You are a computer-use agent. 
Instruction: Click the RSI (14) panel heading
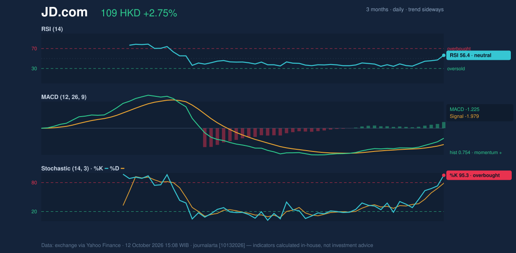(52, 29)
